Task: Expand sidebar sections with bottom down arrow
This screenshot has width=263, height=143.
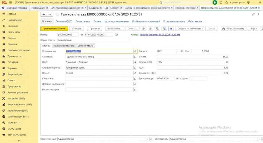Action: coord(19,141)
